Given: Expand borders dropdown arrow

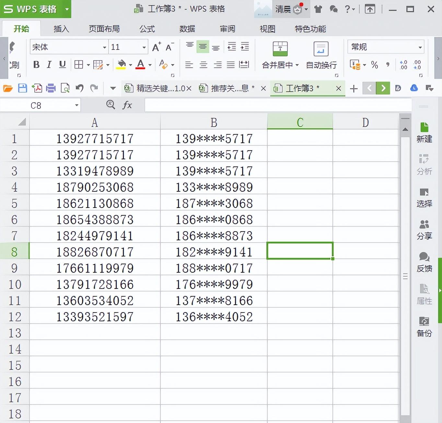Looking at the screenshot, I should [88, 65].
